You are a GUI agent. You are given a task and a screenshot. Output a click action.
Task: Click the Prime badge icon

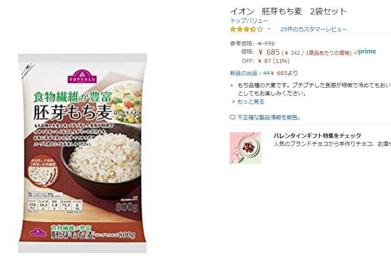[364, 52]
